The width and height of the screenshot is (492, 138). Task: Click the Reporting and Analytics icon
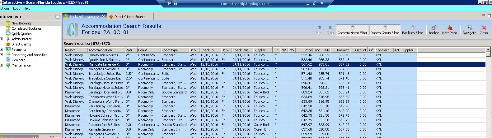point(8,55)
